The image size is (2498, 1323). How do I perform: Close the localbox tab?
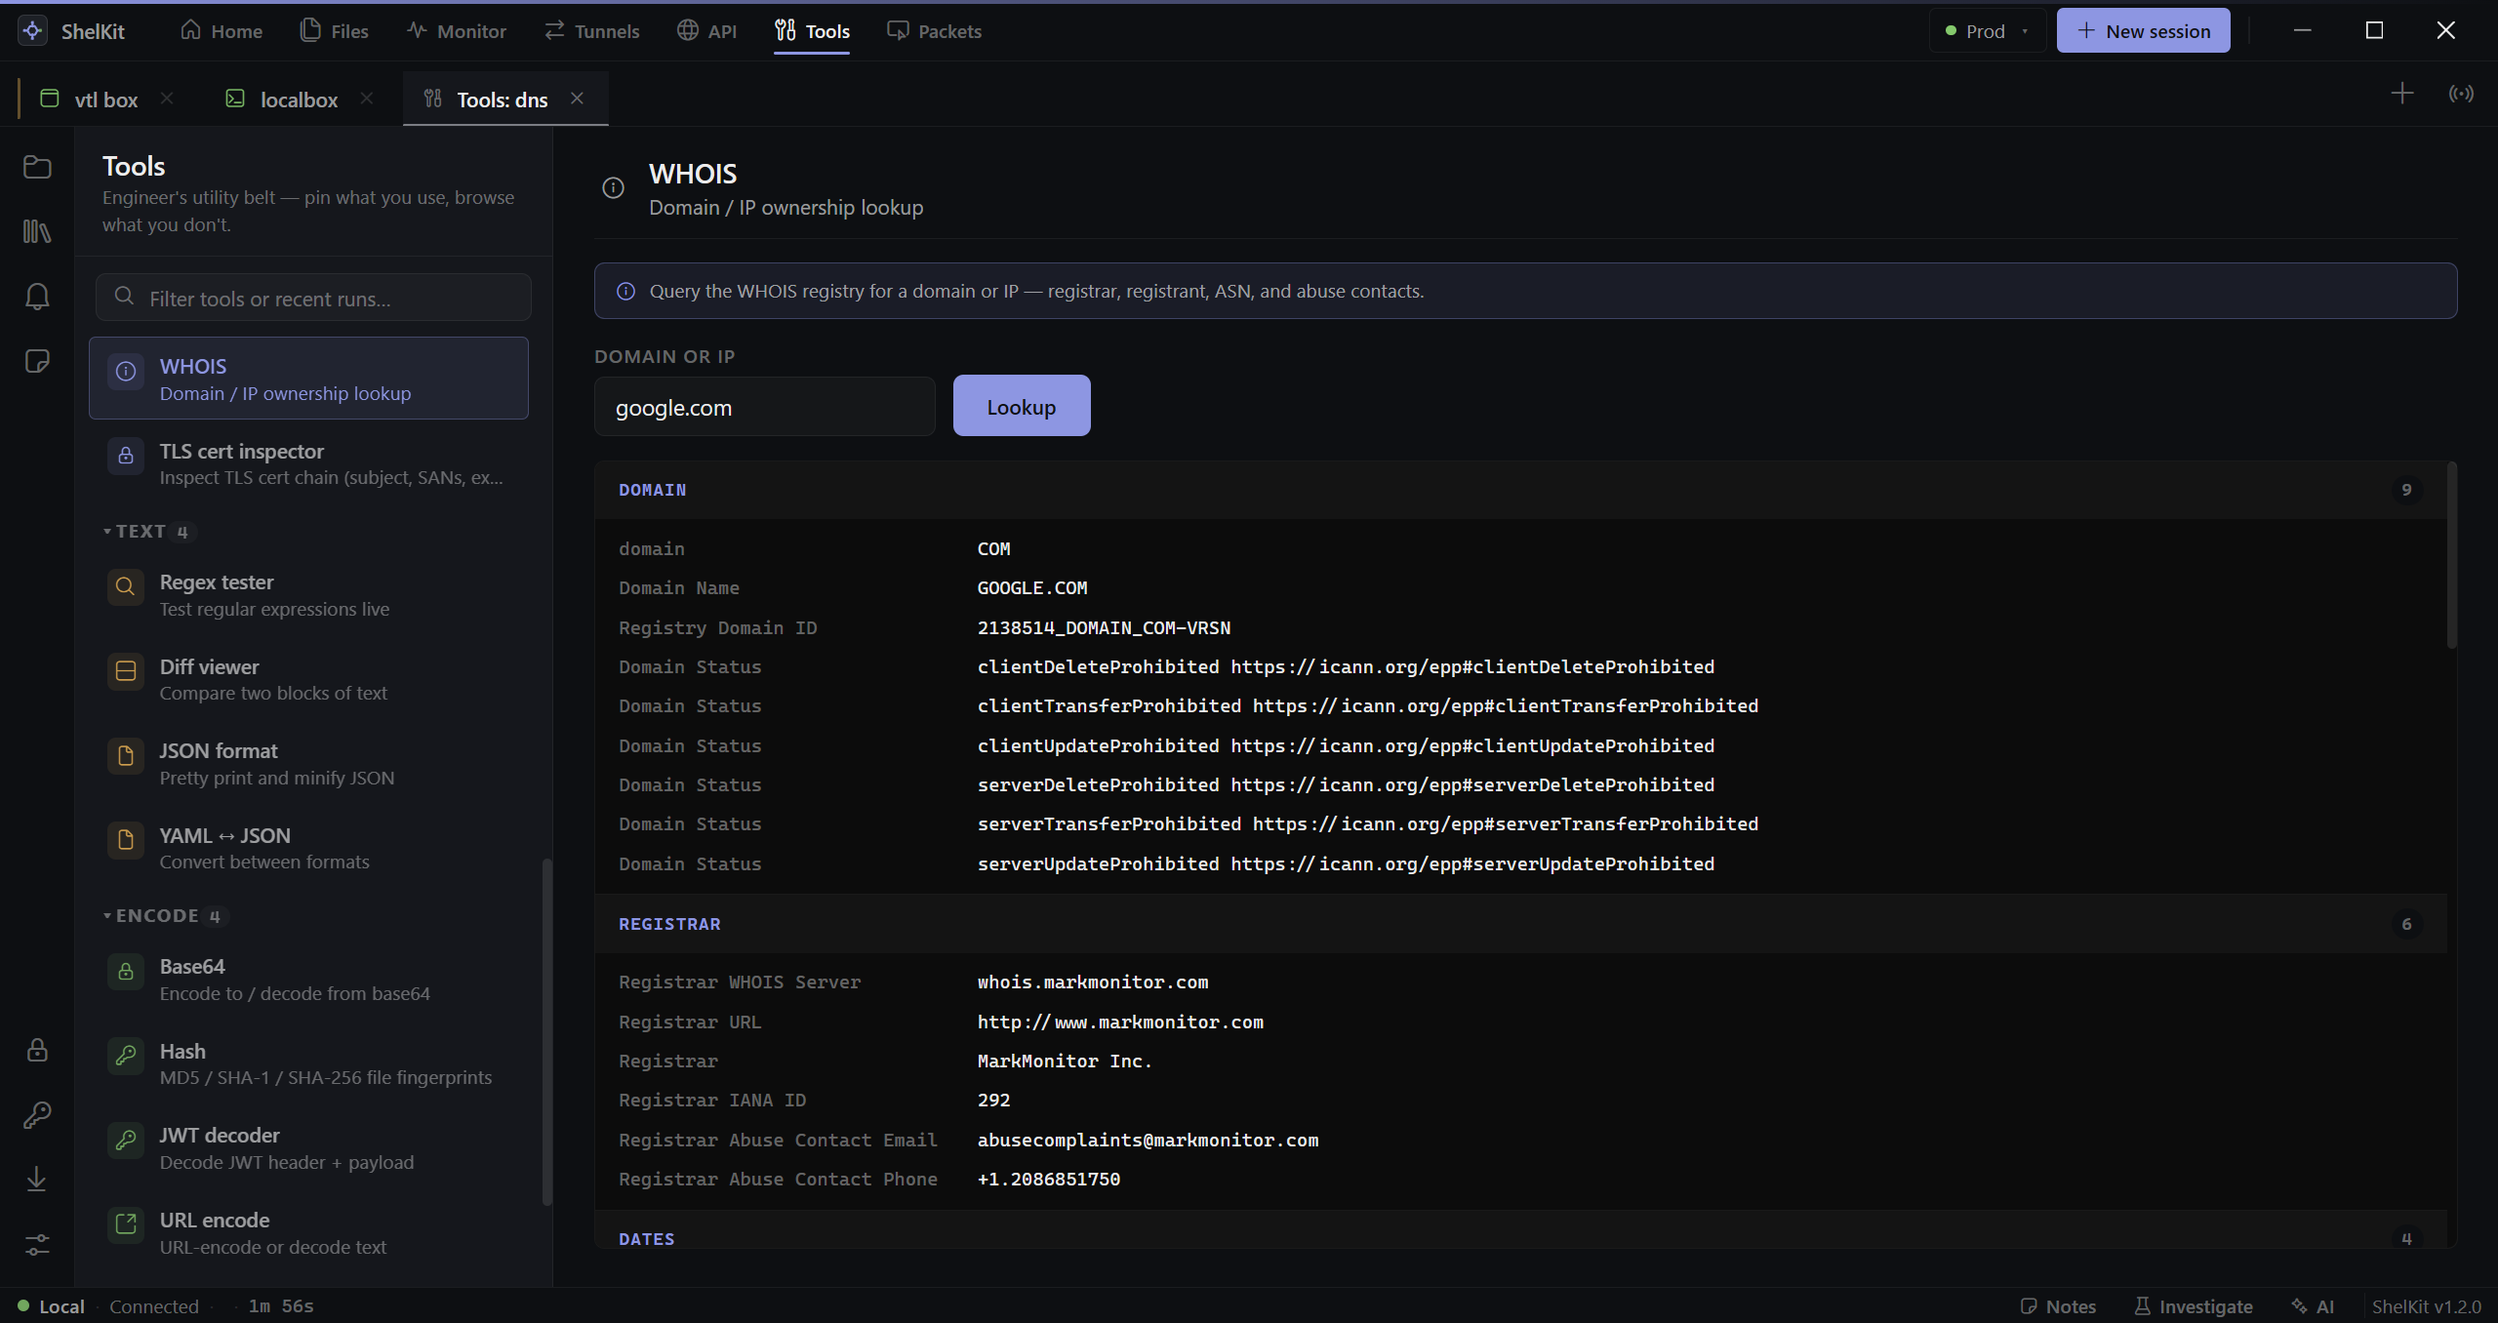(x=366, y=99)
